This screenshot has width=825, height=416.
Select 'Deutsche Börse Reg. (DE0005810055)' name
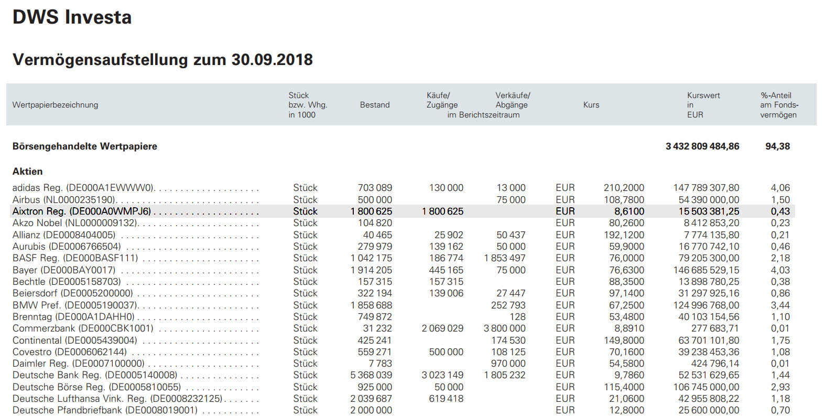pyautogui.click(x=96, y=387)
